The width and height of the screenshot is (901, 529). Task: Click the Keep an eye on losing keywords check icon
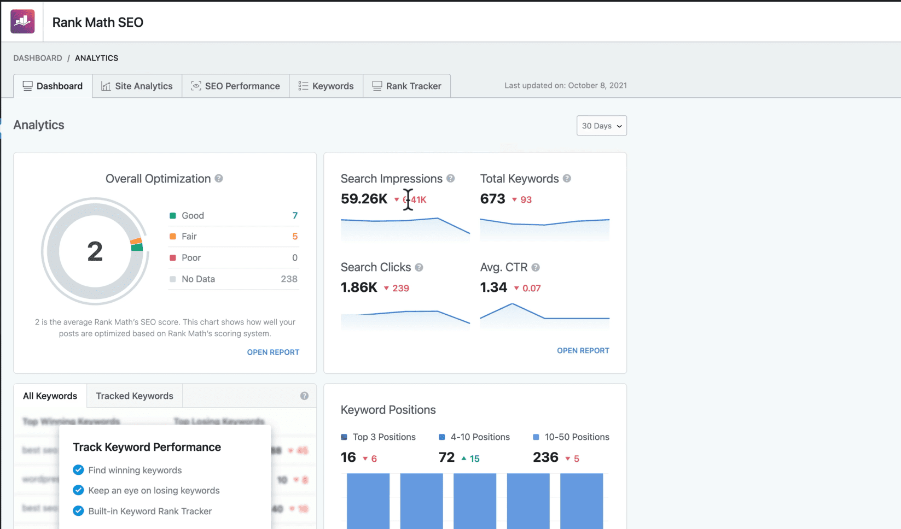point(78,490)
